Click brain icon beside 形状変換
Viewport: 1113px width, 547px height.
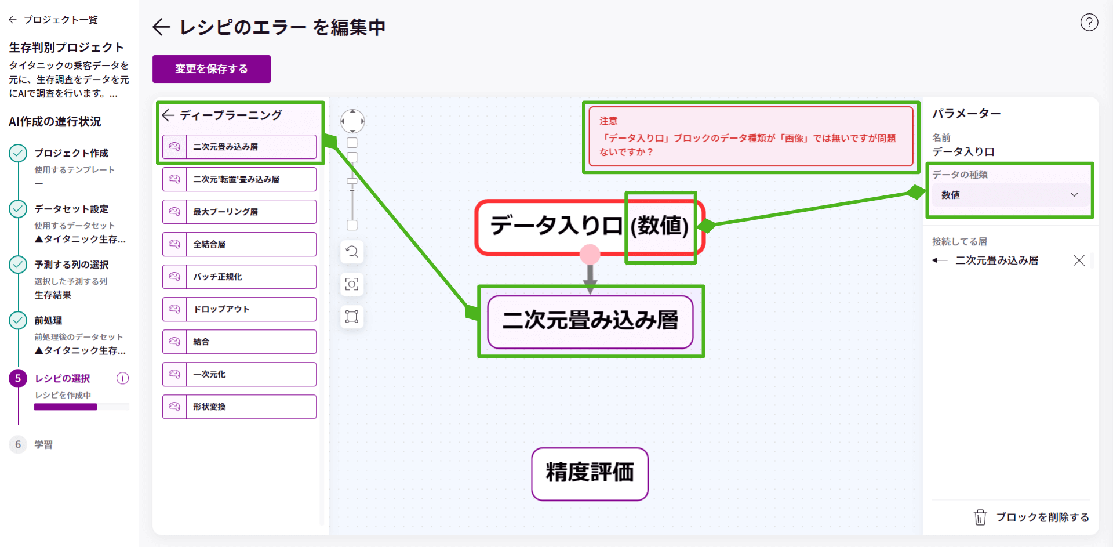click(x=174, y=407)
